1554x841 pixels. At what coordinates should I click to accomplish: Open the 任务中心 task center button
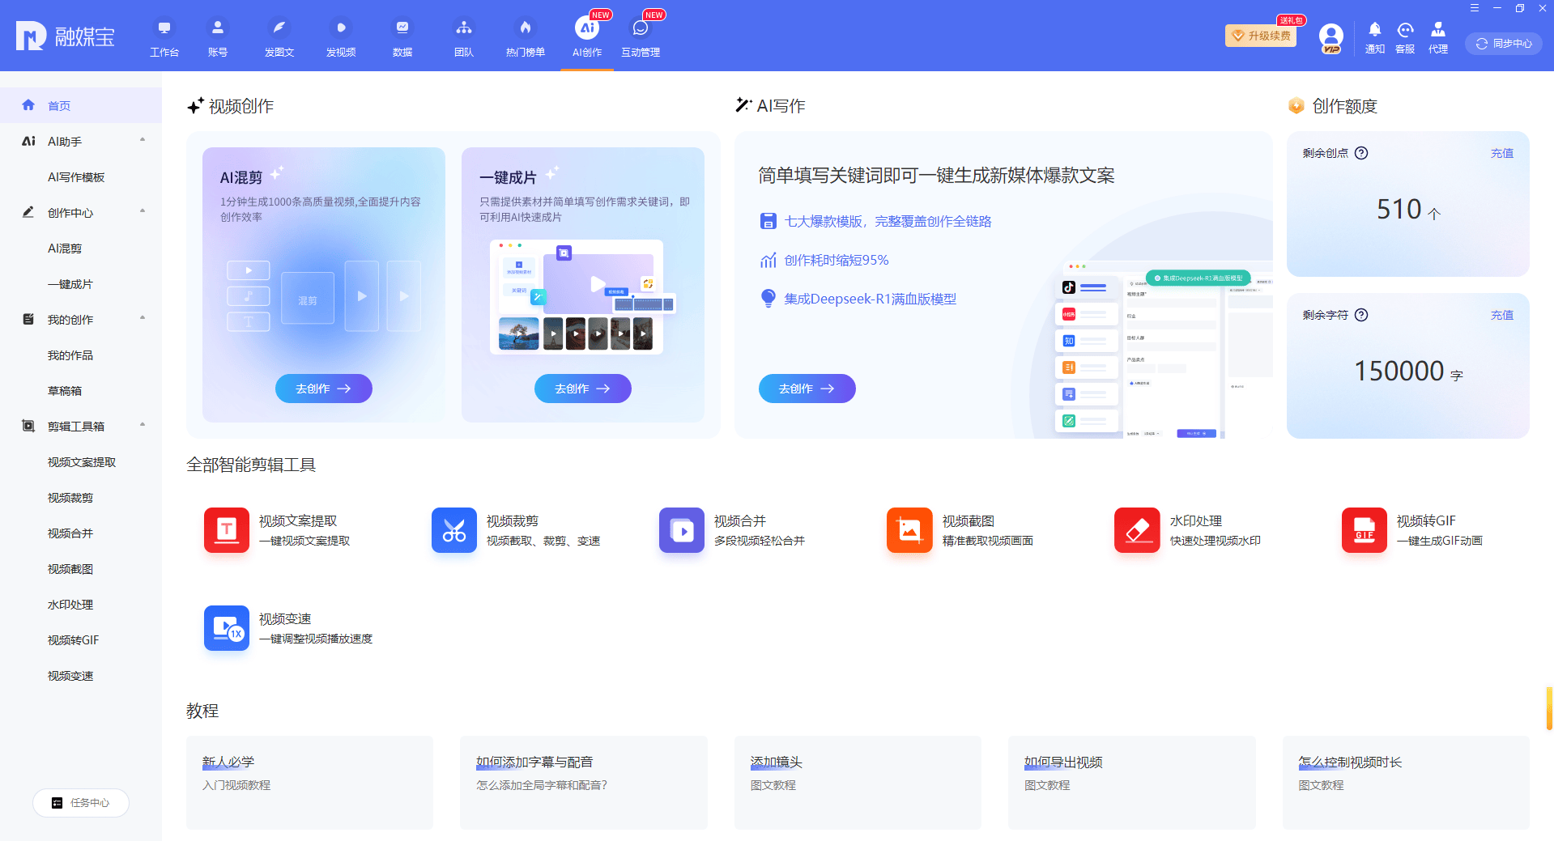(81, 803)
